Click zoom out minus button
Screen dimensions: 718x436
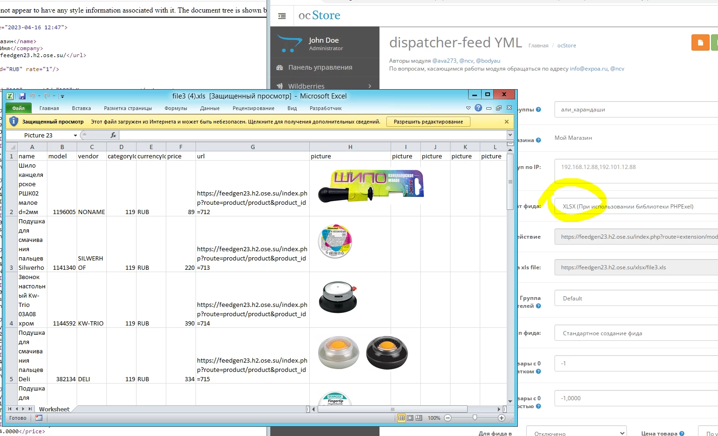click(x=448, y=418)
